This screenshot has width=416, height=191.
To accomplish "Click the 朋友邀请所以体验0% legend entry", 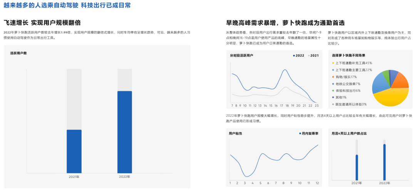I will click(351, 104).
